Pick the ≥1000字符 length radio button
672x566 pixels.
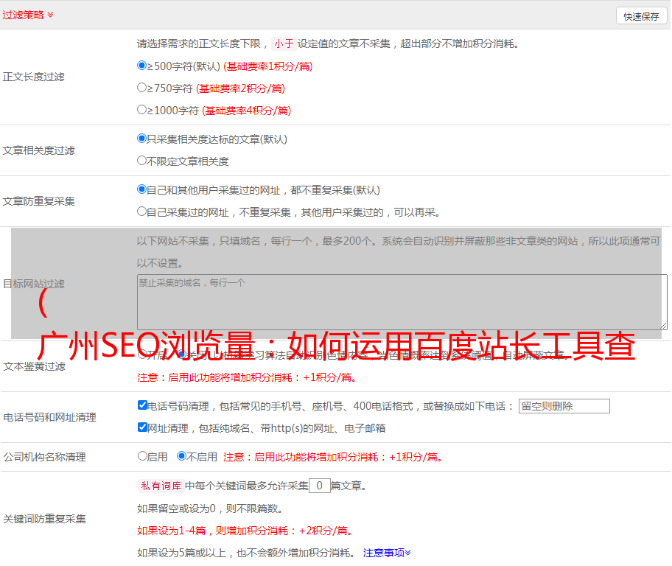141,110
